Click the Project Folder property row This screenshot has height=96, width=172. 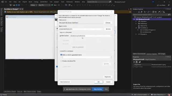pos(152,67)
